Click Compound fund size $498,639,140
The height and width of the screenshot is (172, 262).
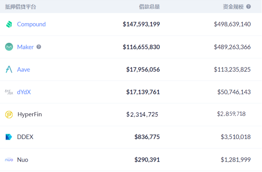click(x=232, y=24)
